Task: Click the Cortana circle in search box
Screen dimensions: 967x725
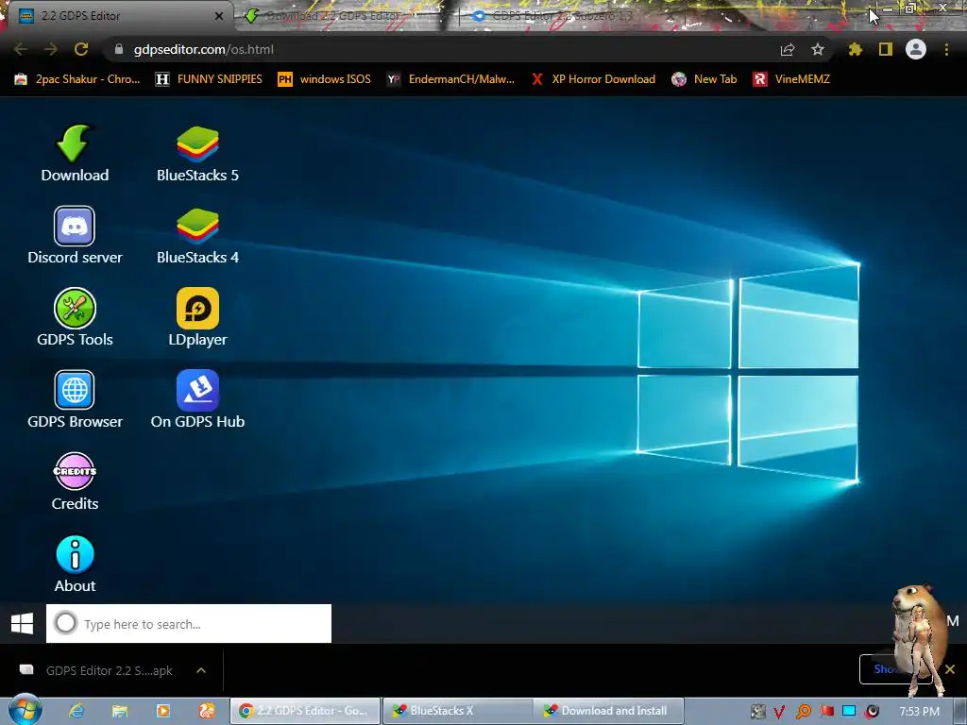Action: [x=65, y=623]
